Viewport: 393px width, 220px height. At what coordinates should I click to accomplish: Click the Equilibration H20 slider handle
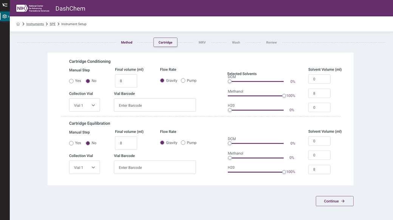[x=284, y=172]
